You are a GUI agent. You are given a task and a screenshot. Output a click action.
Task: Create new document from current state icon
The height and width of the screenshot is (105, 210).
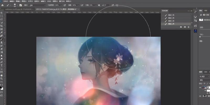point(181,27)
